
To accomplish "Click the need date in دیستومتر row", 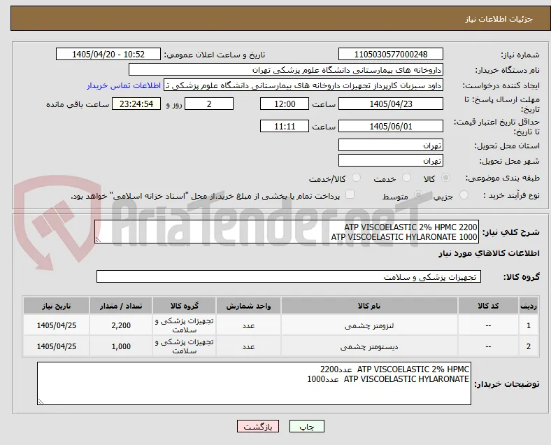I will (x=56, y=346).
